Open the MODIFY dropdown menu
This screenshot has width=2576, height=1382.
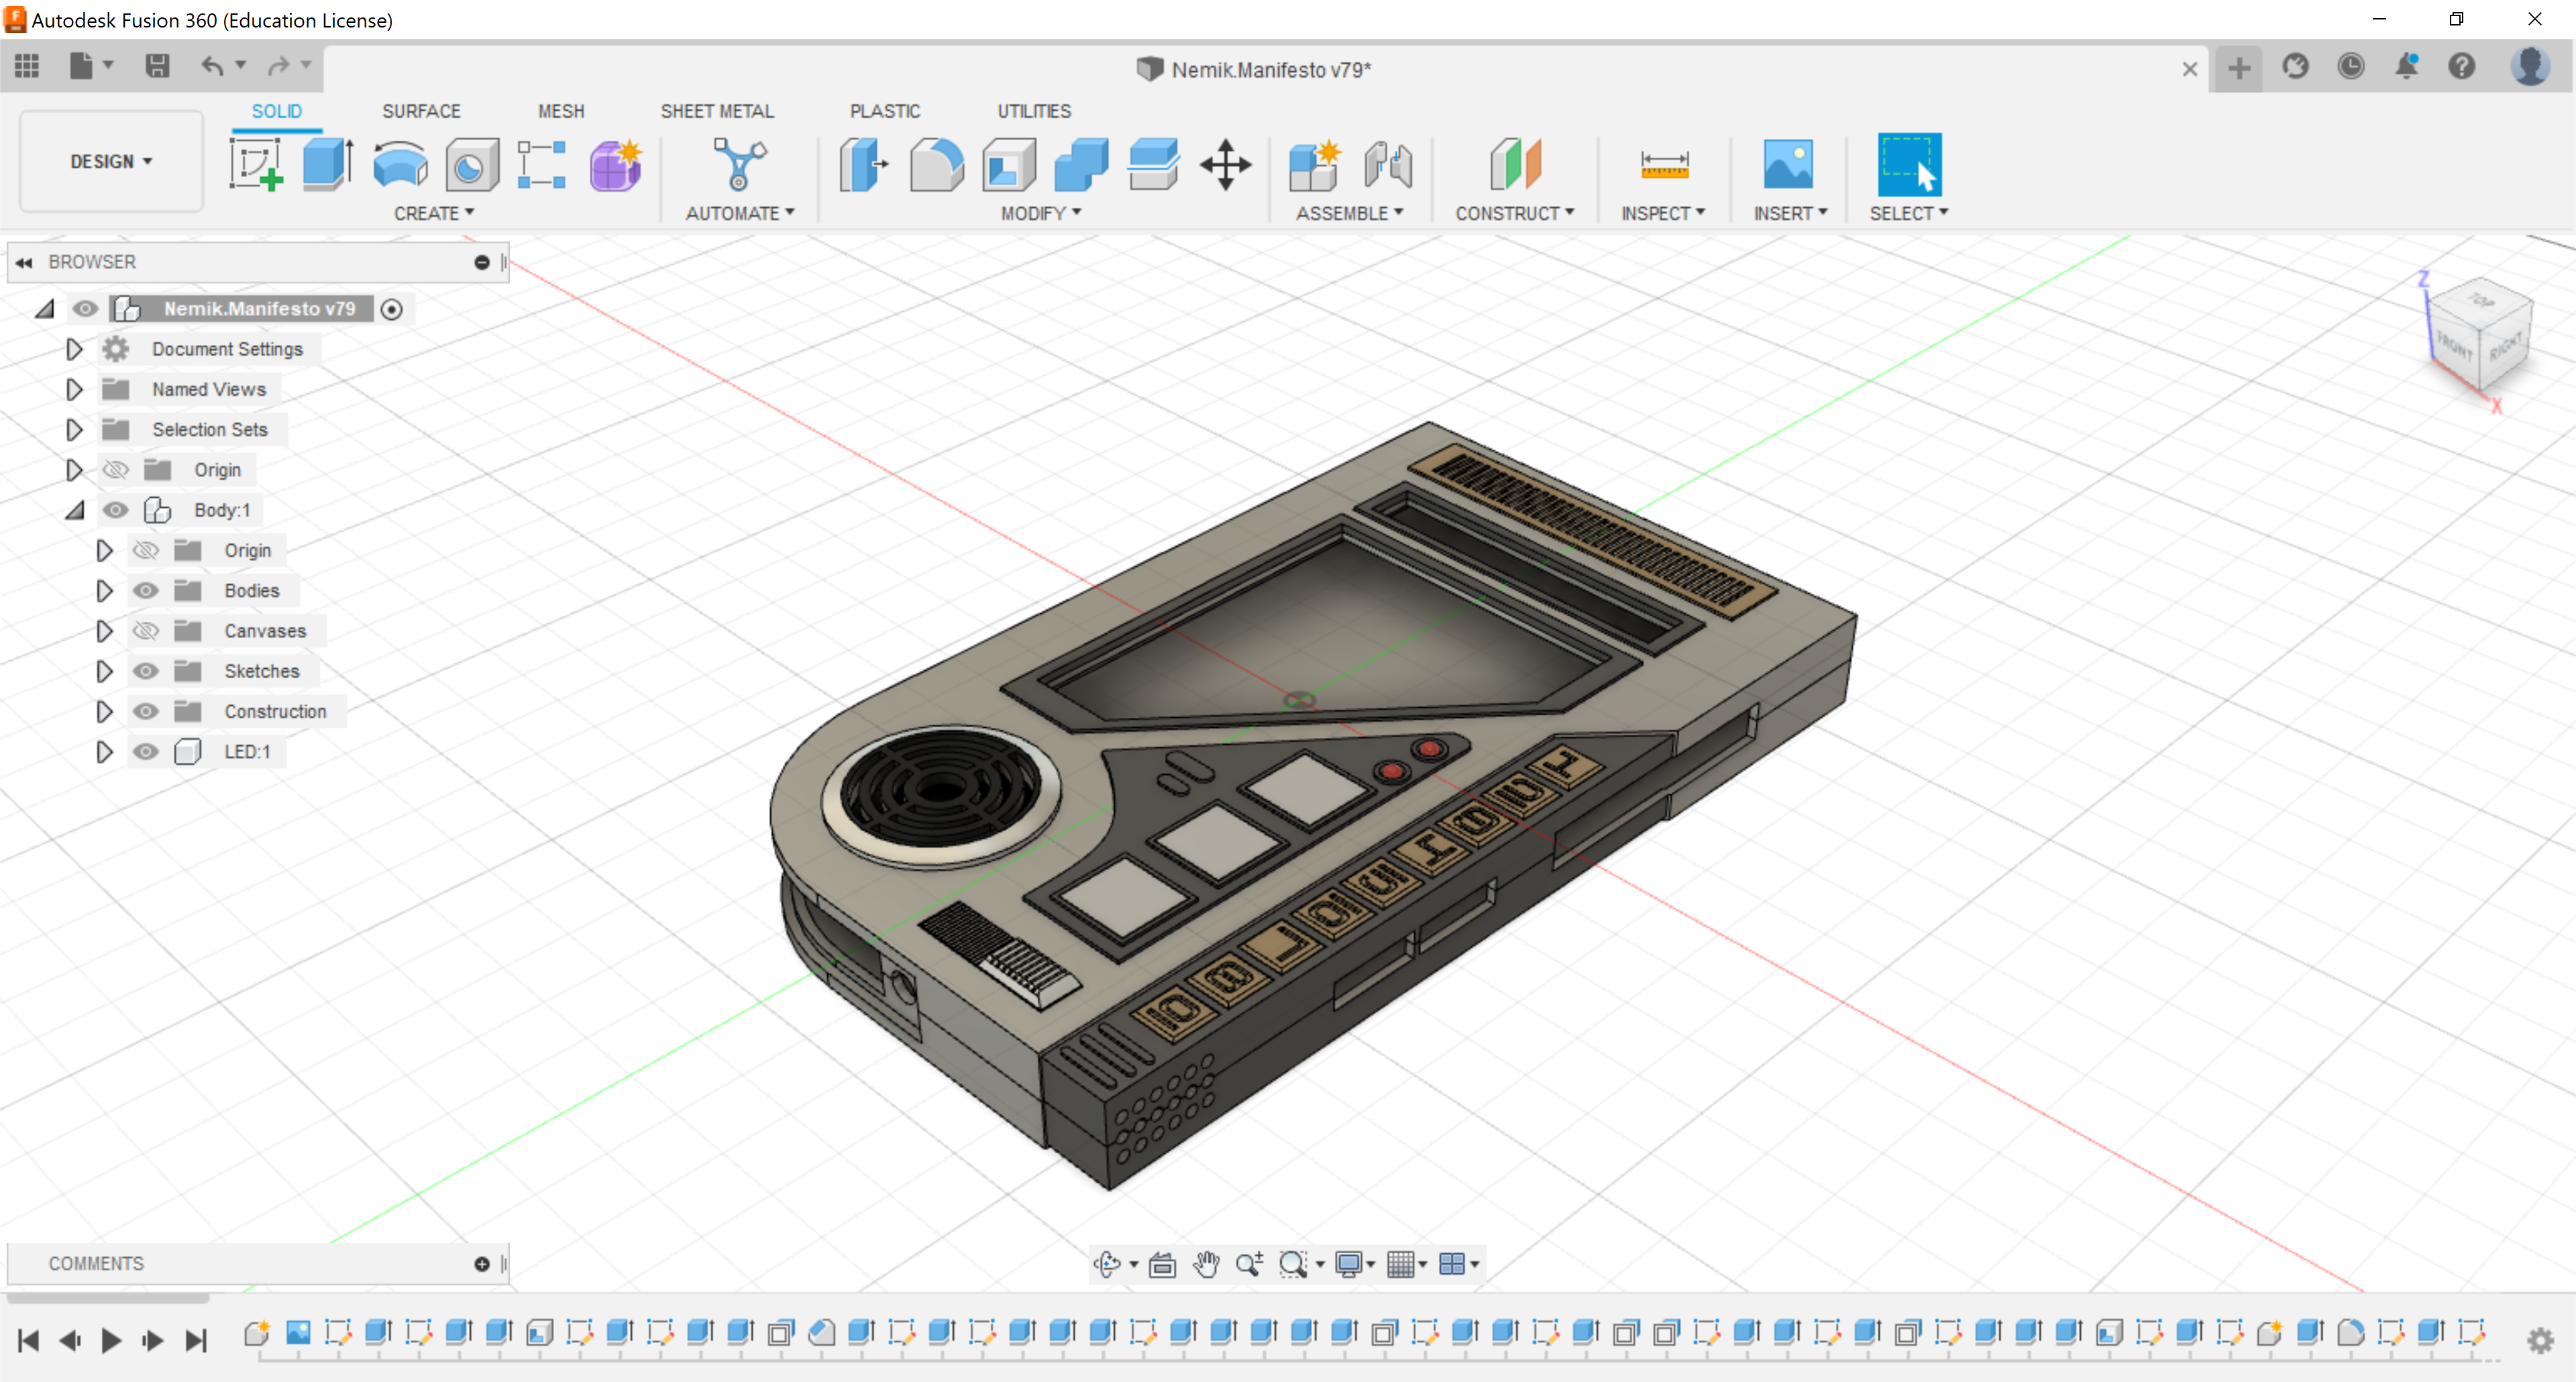tap(1041, 213)
